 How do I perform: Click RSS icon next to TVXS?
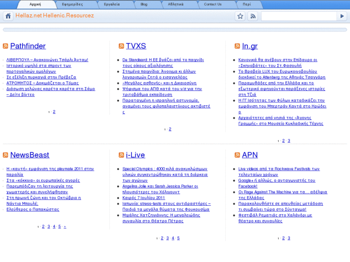121,46
